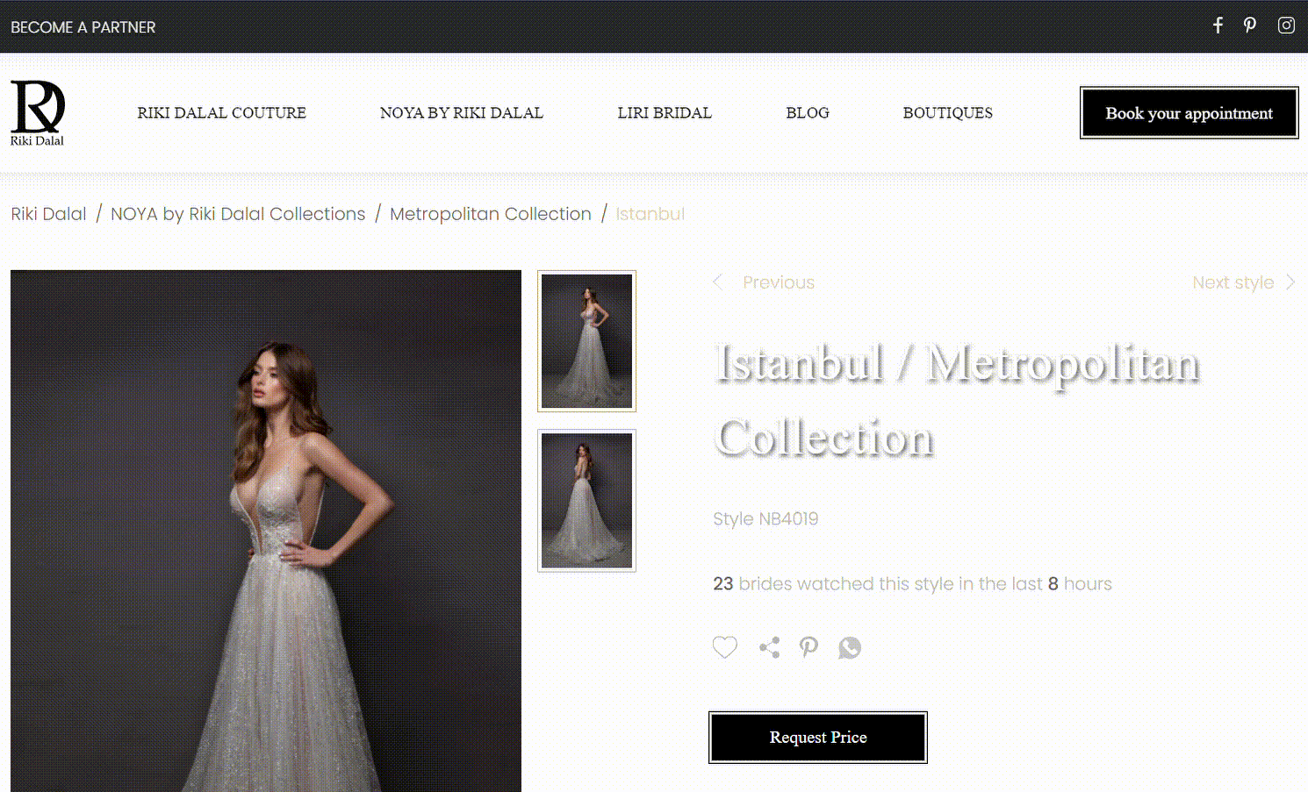
Task: Open the Instagram social icon
Action: (x=1286, y=25)
